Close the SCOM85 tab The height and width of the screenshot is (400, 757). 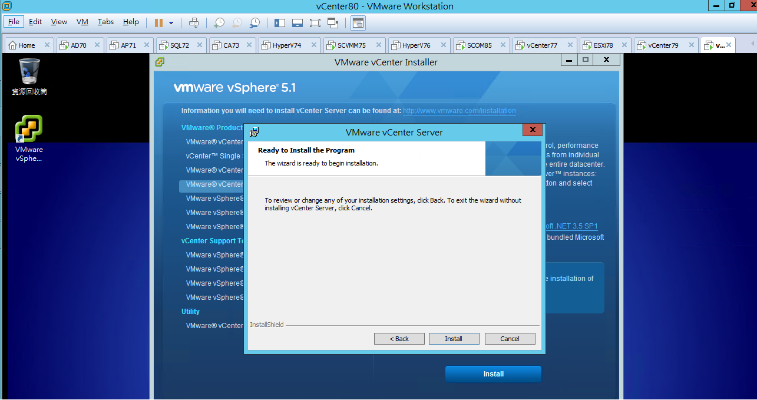click(x=503, y=45)
